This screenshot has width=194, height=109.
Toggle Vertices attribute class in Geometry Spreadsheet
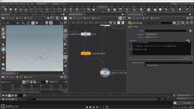(x=27, y=82)
